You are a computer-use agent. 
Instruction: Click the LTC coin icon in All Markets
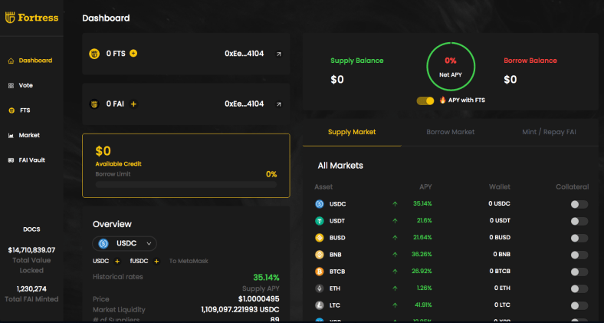click(x=320, y=305)
